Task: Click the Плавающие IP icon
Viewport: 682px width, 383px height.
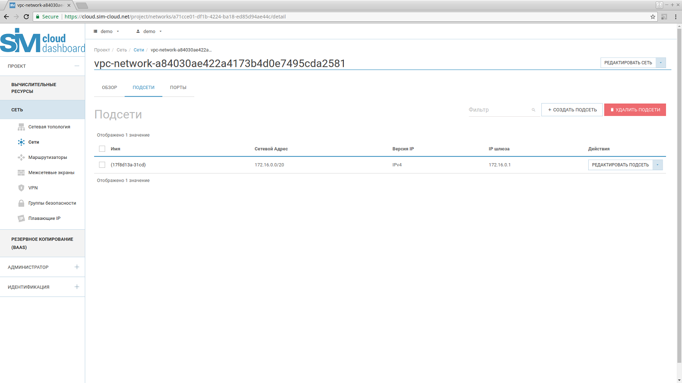Action: [21, 218]
